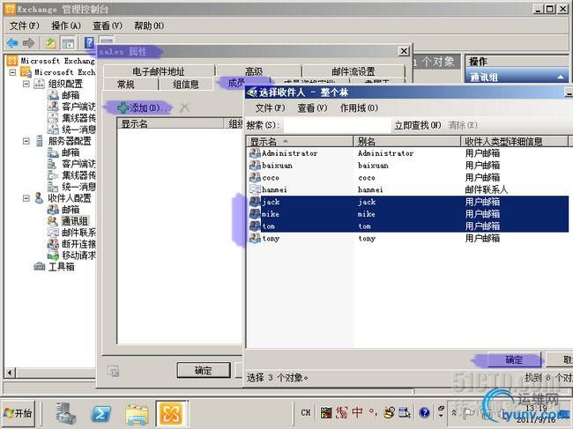This screenshot has height=429, width=573.
Task: Sort by 收件人类型详细信息 column header
Action: click(x=515, y=141)
